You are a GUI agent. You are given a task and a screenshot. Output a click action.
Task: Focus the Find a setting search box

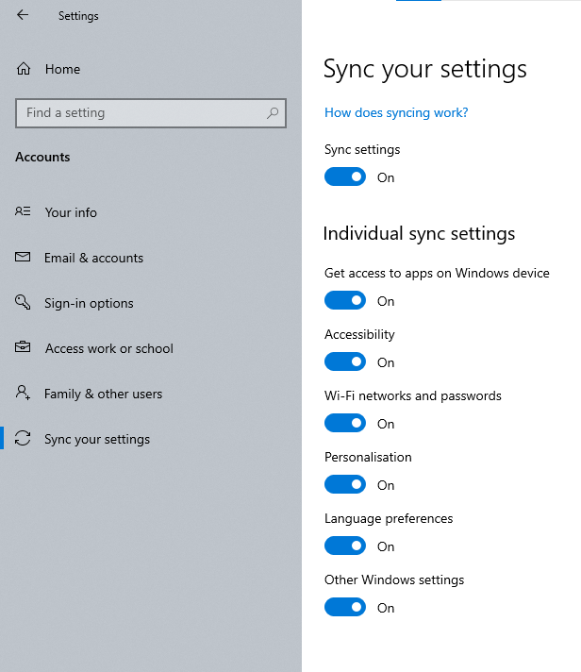(151, 113)
